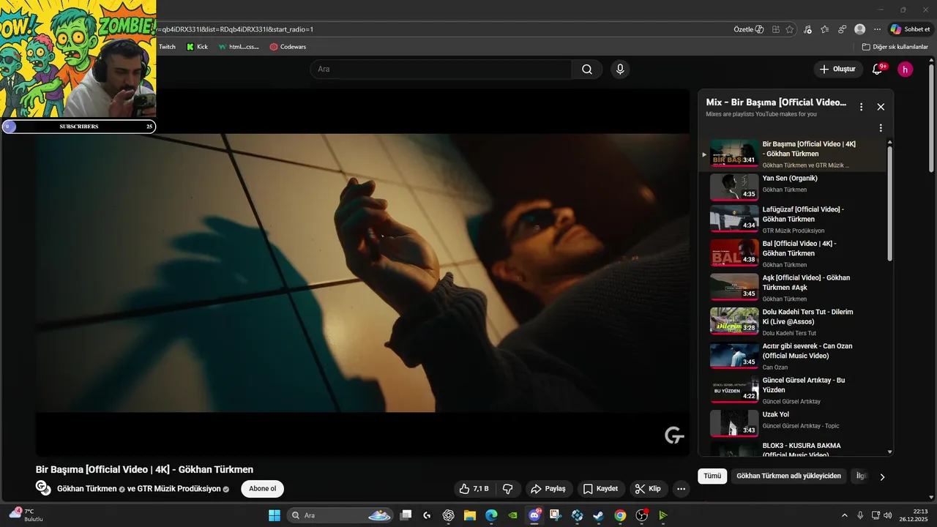Select Acıtır gibi severek - Can Ozan
The width and height of the screenshot is (937, 527).
pos(794,356)
